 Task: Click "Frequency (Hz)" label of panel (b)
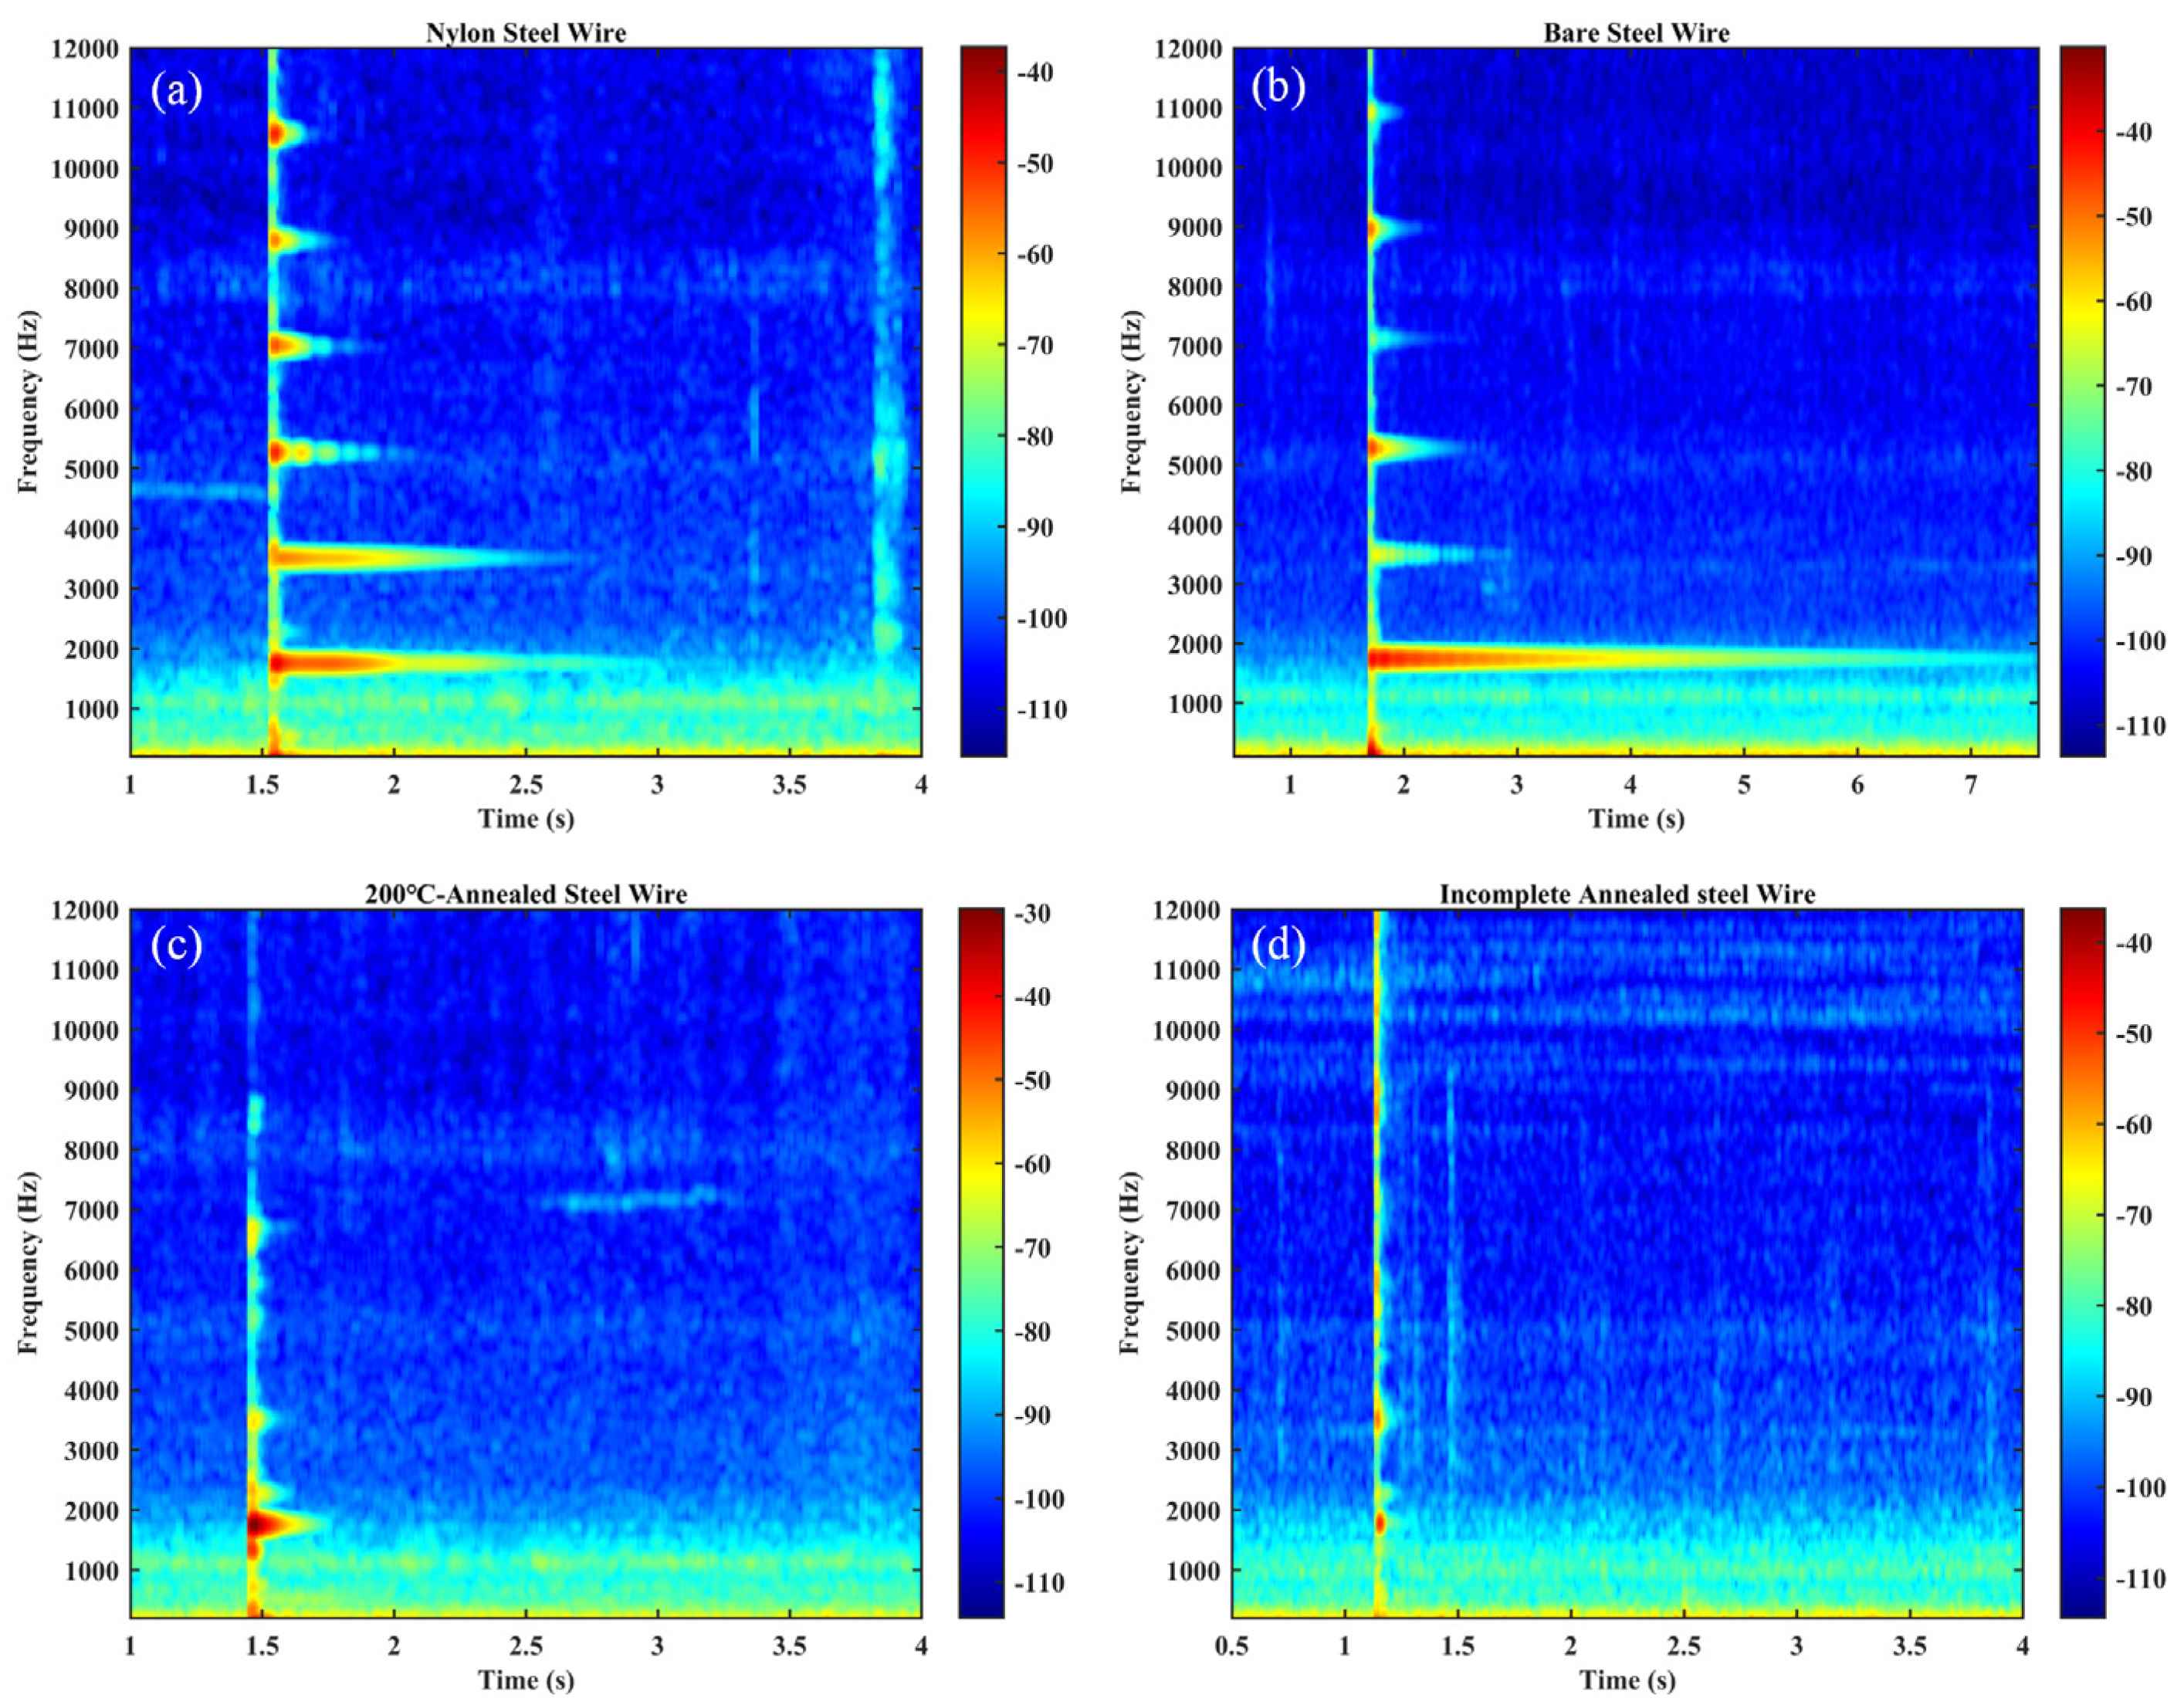(x=1130, y=402)
